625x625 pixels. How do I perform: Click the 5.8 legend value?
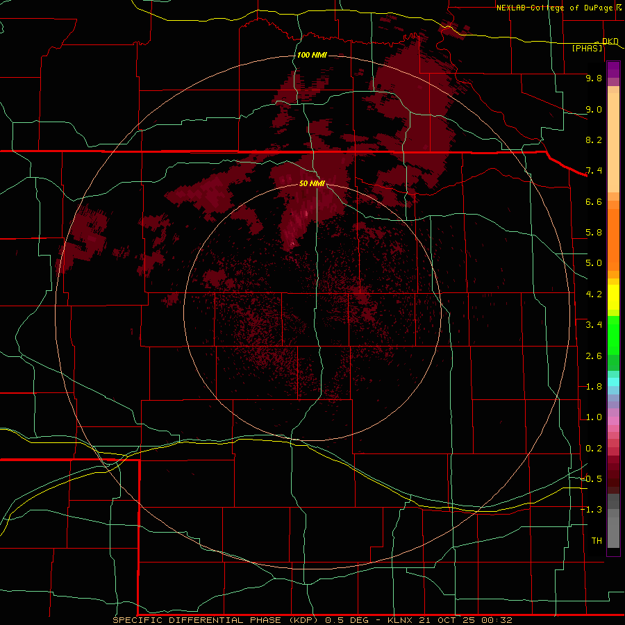coord(594,233)
